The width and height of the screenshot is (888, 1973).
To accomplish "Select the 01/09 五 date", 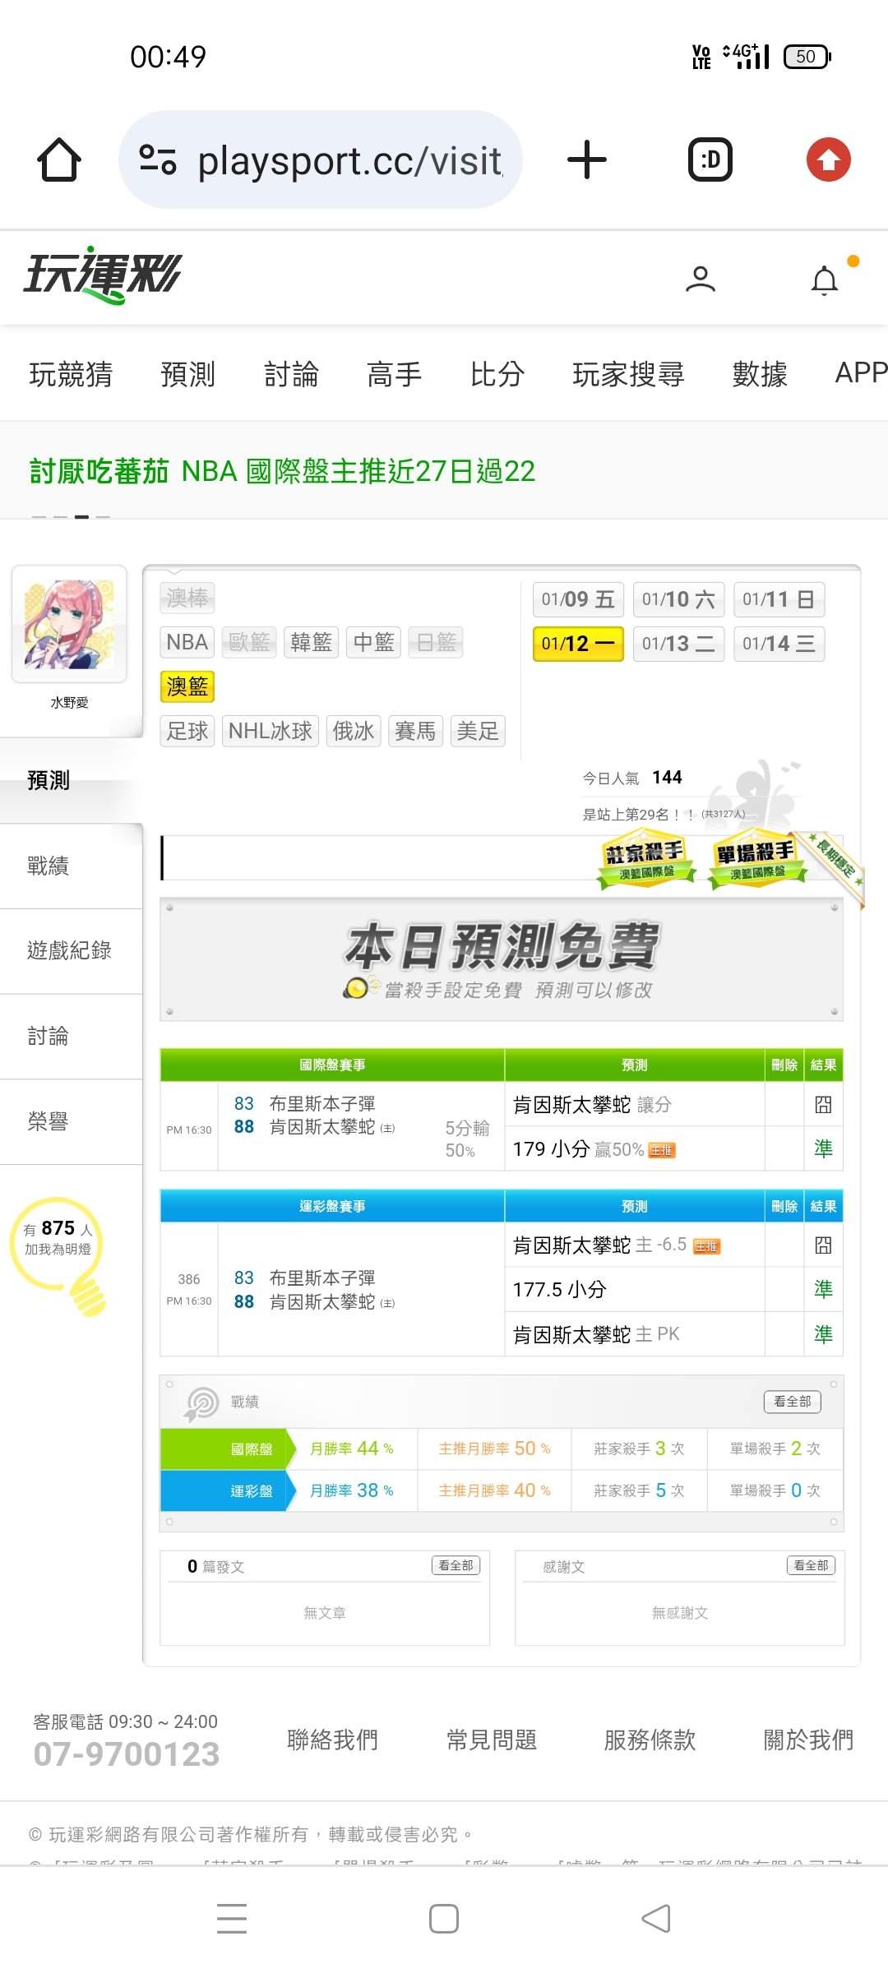I will tap(578, 599).
